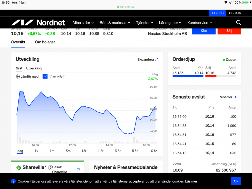Click the Expandera arrows icon
This screenshot has height=189, width=252.
pyautogui.click(x=156, y=59)
